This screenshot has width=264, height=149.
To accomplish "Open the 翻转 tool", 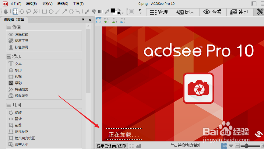I will pyautogui.click(x=15, y=119).
